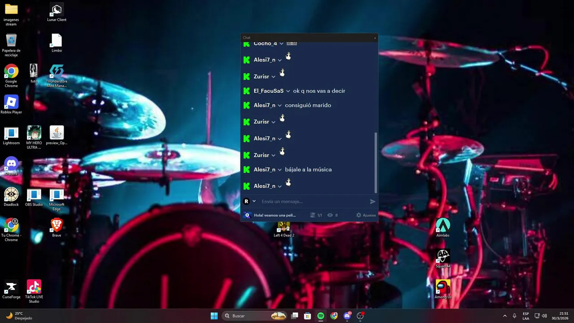The height and width of the screenshot is (323, 574).
Task: Launch Discord from the desktop
Action: 11,166
